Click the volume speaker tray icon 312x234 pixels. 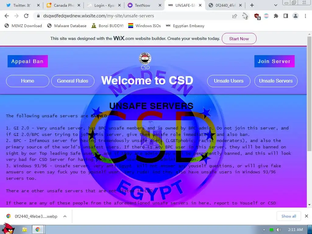pos(279,230)
